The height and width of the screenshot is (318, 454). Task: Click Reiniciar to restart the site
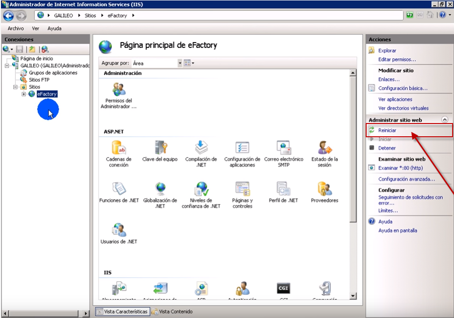tap(387, 130)
